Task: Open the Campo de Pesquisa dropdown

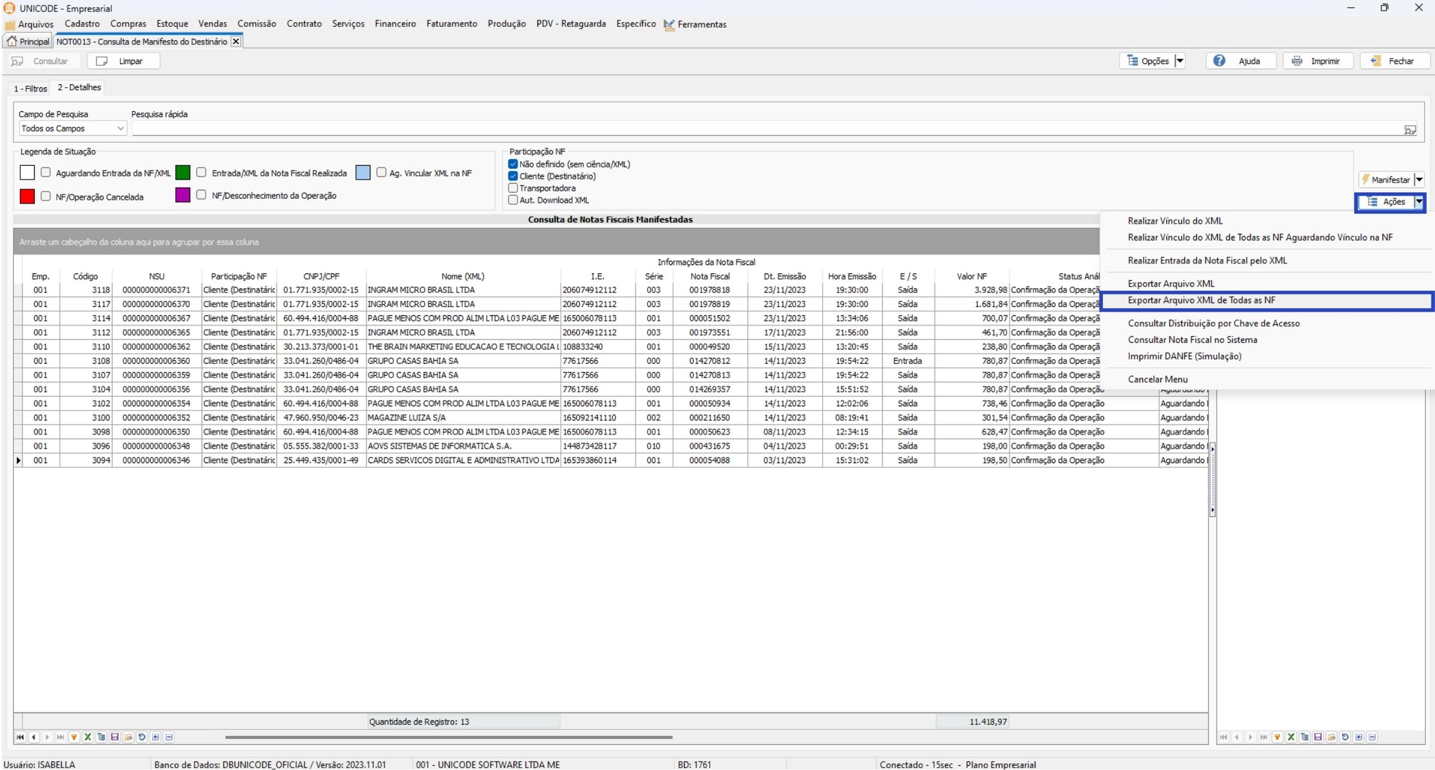Action: 120,129
